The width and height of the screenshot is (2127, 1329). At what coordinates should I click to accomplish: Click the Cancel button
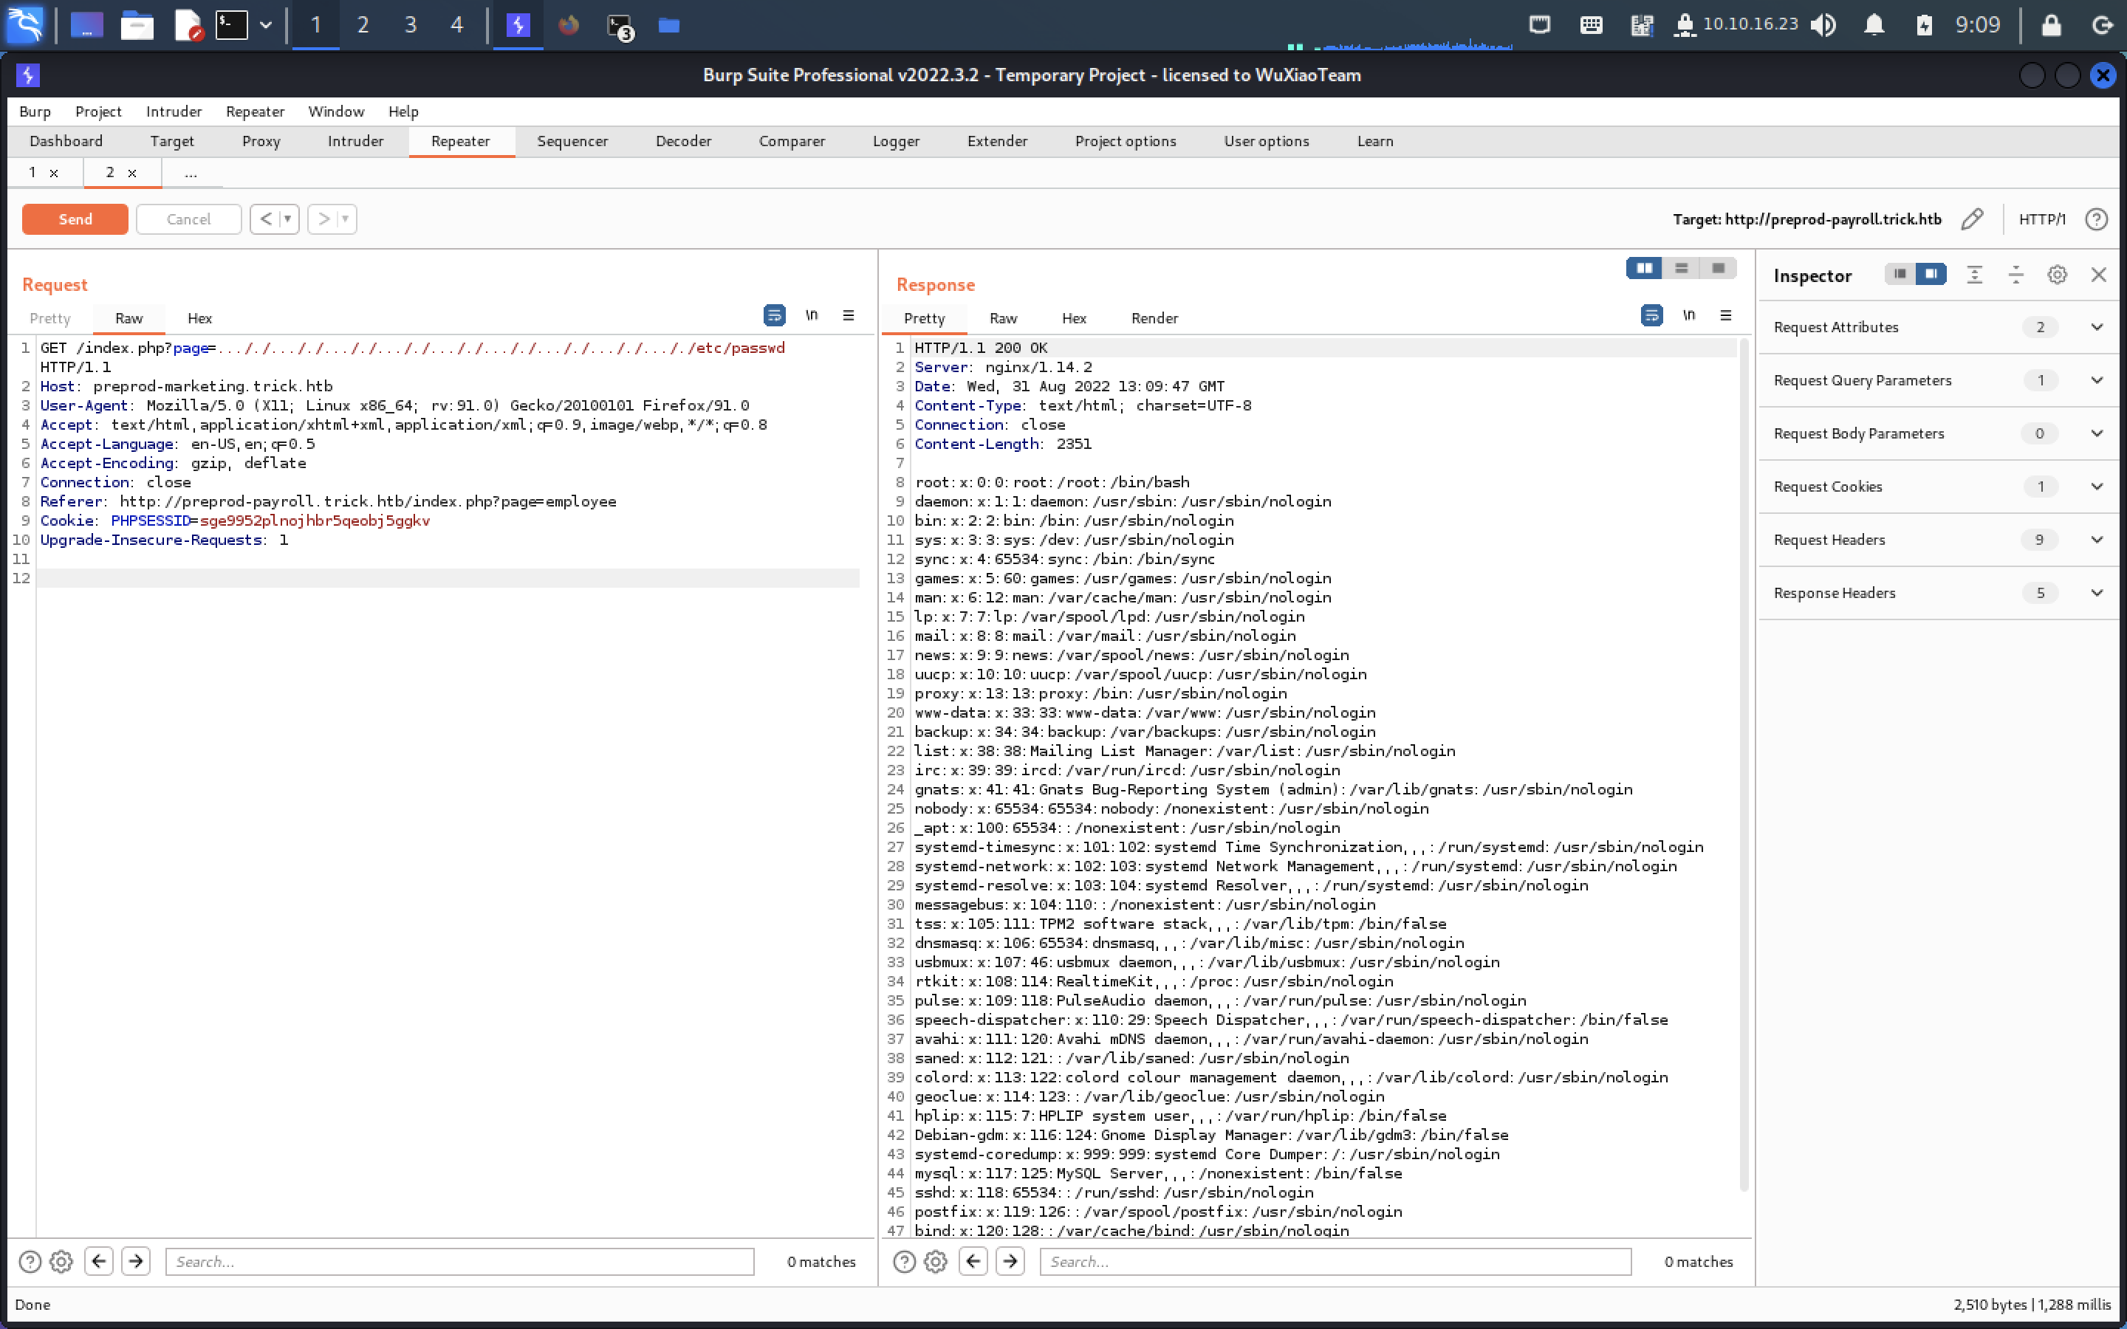[188, 219]
